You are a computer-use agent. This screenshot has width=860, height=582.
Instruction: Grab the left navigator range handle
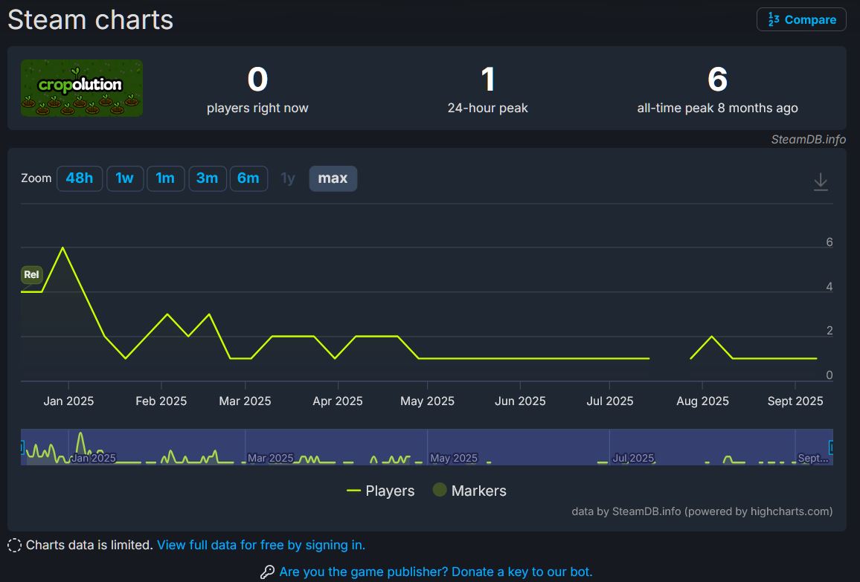[x=22, y=447]
